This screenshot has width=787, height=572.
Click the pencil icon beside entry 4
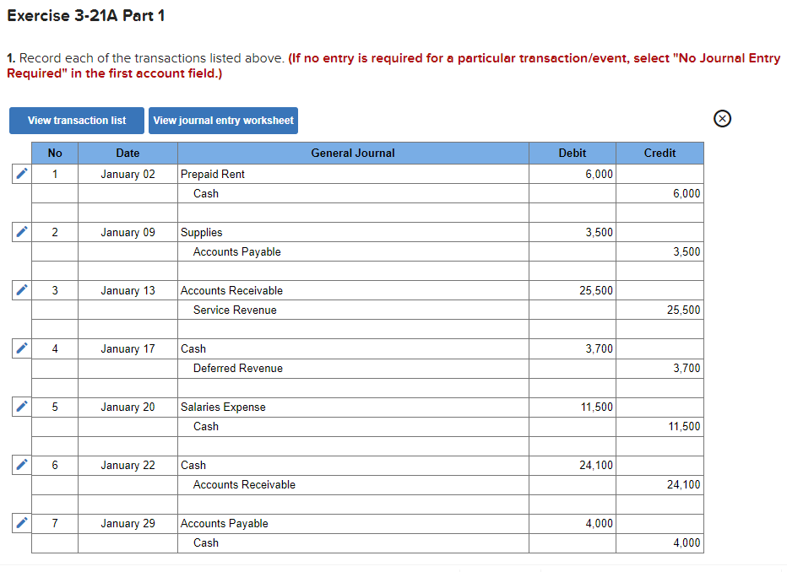pos(20,348)
